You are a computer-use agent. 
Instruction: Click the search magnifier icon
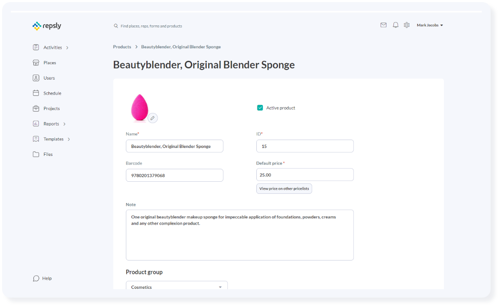tap(116, 26)
